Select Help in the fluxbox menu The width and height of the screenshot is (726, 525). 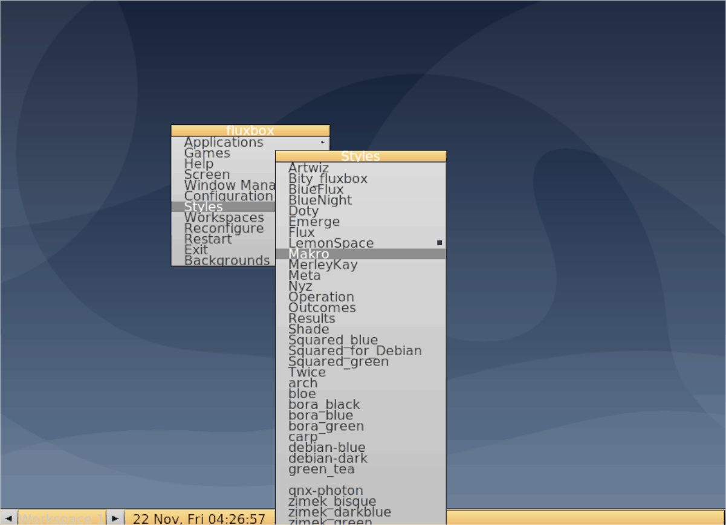click(199, 163)
